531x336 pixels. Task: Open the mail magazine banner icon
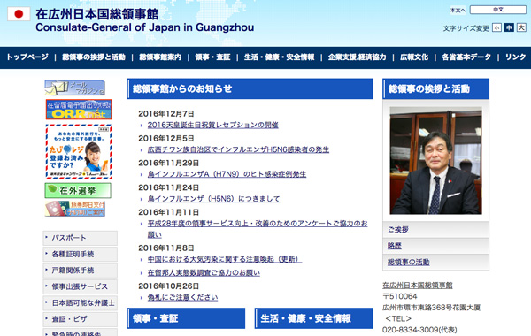pyautogui.click(x=74, y=88)
